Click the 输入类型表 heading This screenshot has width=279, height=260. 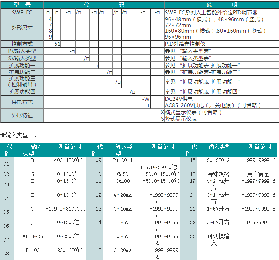pyautogui.click(x=19, y=135)
